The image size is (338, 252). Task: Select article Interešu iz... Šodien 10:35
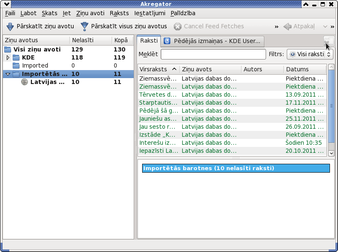[232, 143]
